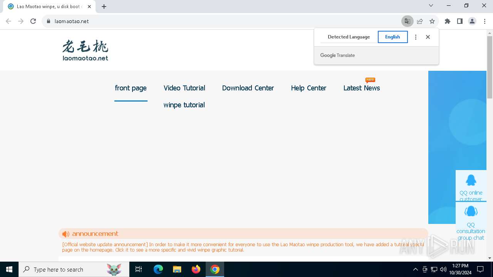Viewport: 493px width, 277px height.
Task: Open a new browser tab
Action: click(x=104, y=6)
